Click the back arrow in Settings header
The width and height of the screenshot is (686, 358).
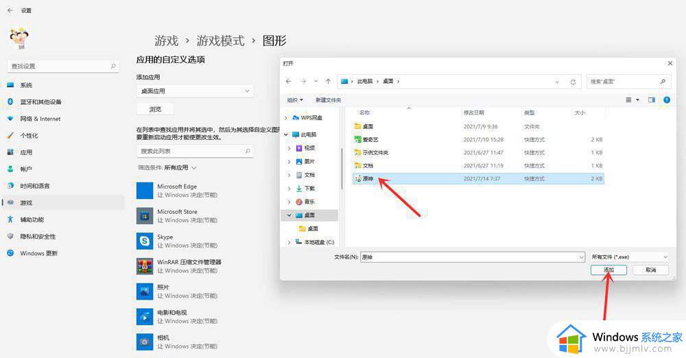pyautogui.click(x=10, y=10)
